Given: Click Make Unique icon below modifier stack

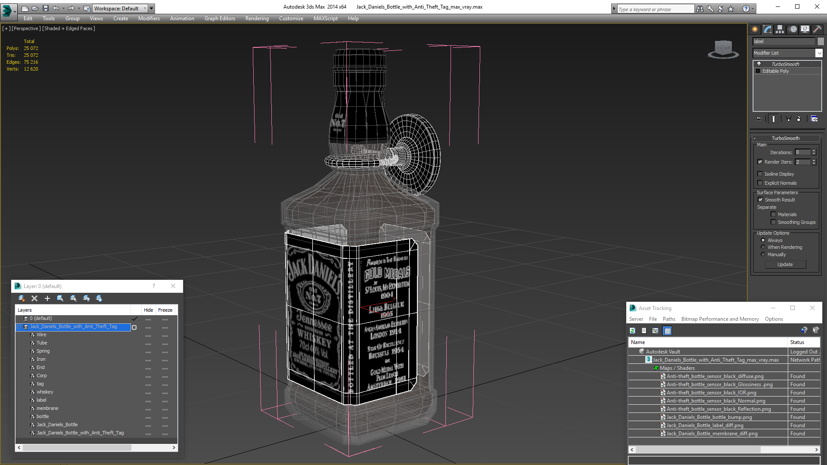Looking at the screenshot, I should tap(788, 119).
